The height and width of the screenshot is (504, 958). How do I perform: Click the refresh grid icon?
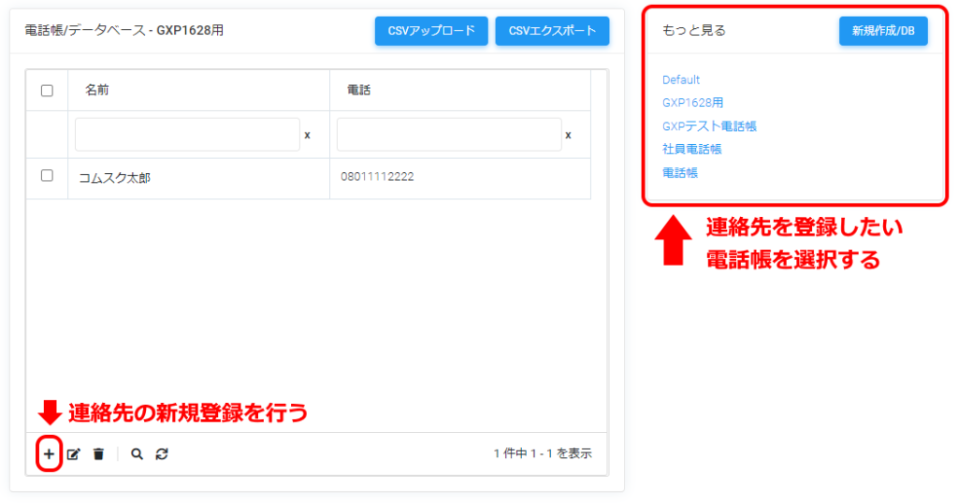coord(162,454)
